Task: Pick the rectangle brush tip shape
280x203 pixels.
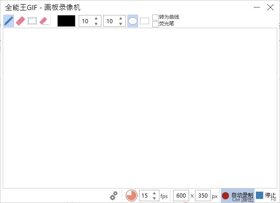Action: [x=145, y=21]
